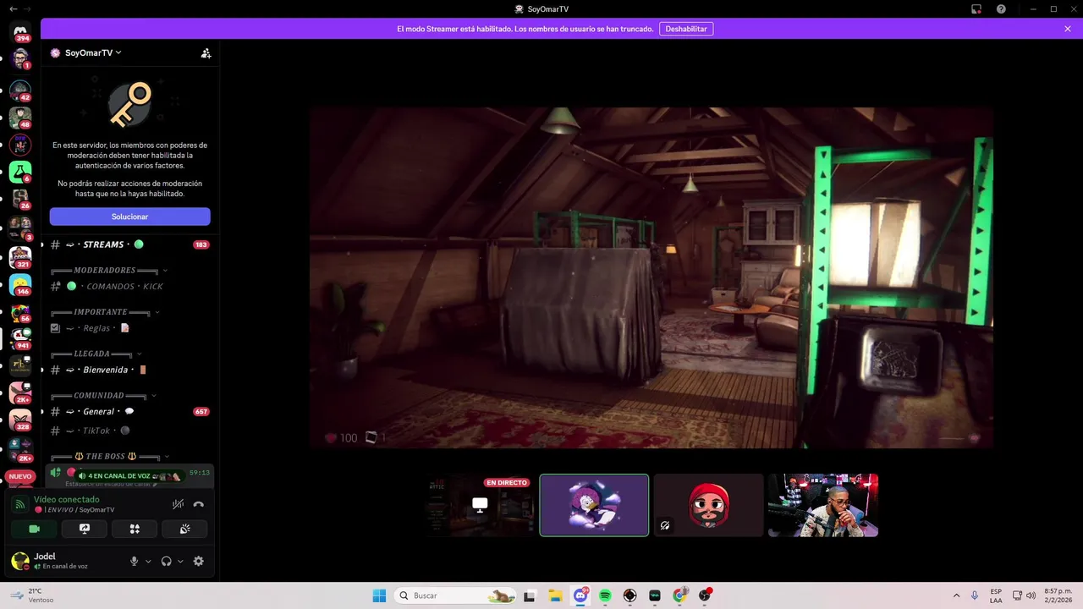
Task: Click Windows Start button
Action: [x=379, y=595]
